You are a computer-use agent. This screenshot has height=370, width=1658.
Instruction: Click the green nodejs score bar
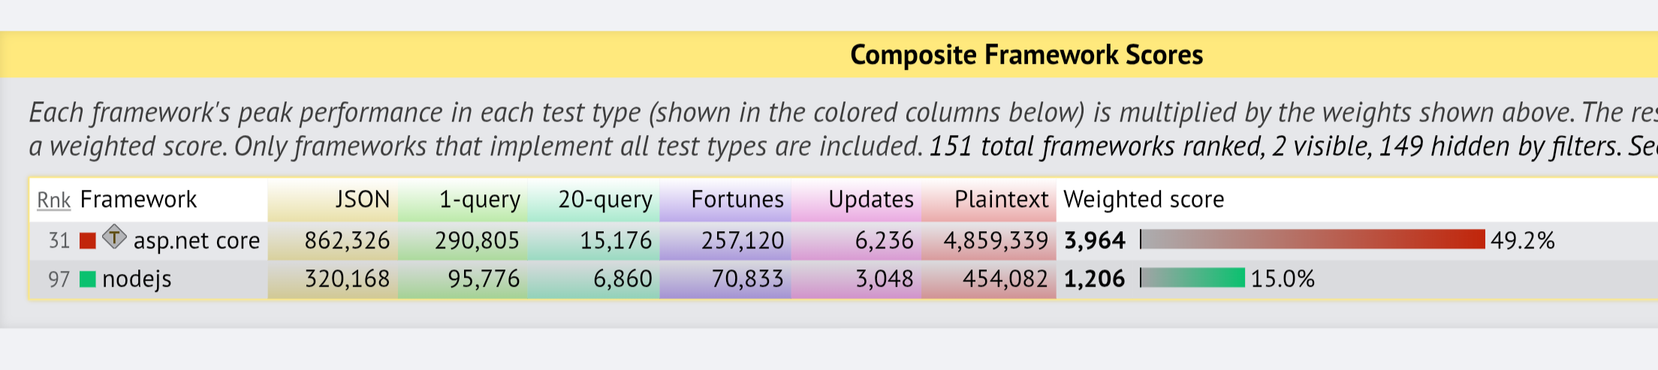point(1192,278)
